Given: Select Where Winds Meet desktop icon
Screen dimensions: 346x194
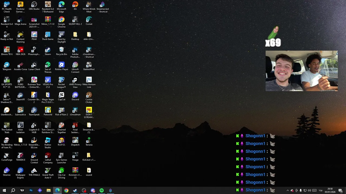Looking at the screenshot, I should 89,7.
